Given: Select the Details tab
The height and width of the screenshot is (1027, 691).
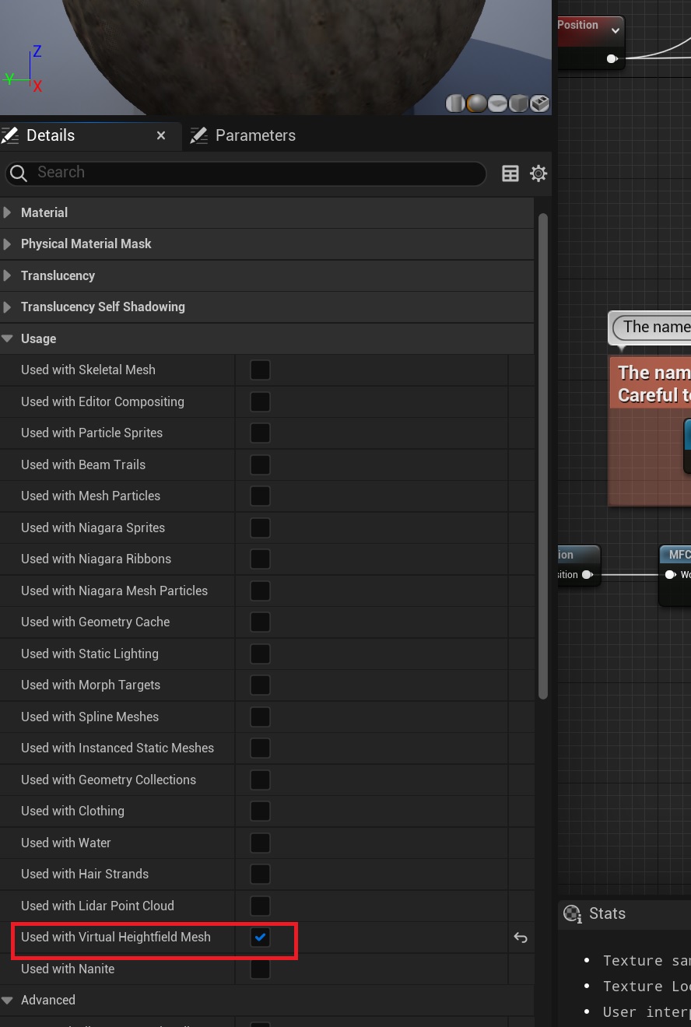Looking at the screenshot, I should (x=51, y=135).
